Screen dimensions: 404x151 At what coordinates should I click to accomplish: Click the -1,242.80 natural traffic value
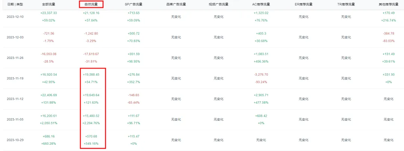[91, 34]
